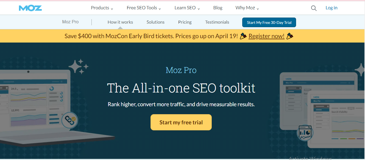Open the Solutions section

(x=155, y=22)
